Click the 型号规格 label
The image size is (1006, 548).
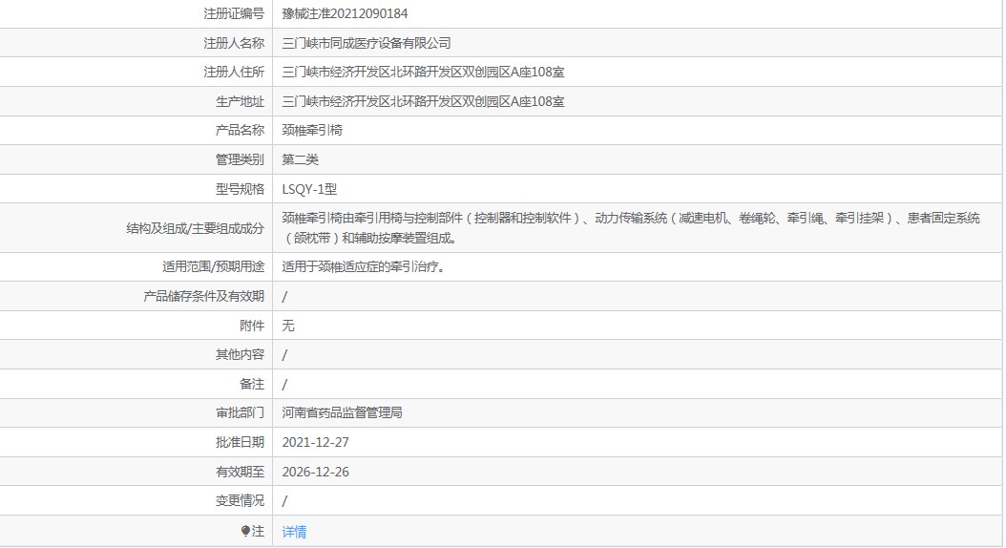240,189
